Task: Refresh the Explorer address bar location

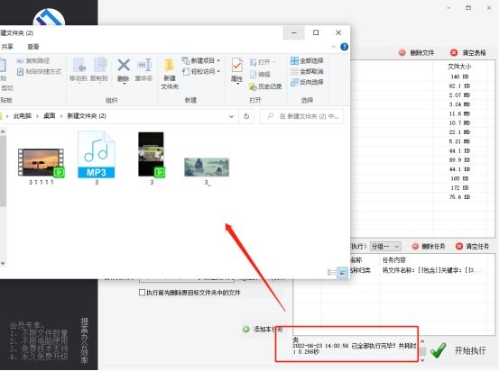Action: (x=246, y=116)
